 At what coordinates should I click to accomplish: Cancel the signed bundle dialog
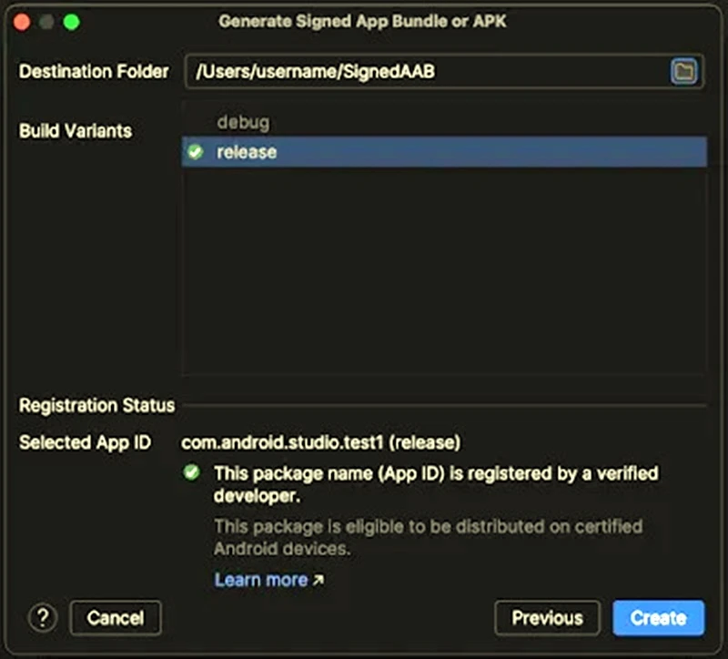click(116, 618)
